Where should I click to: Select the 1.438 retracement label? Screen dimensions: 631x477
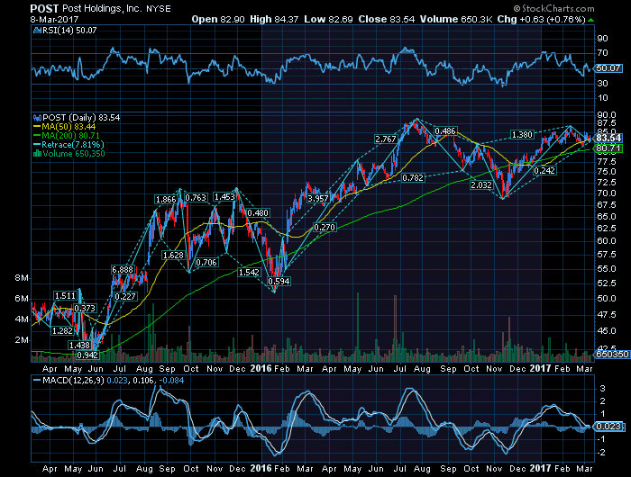79,346
